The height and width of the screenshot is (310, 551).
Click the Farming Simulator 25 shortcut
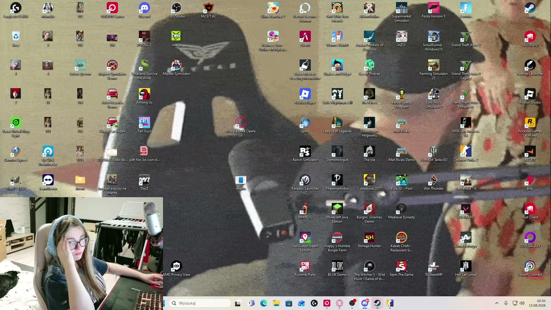coord(433,70)
